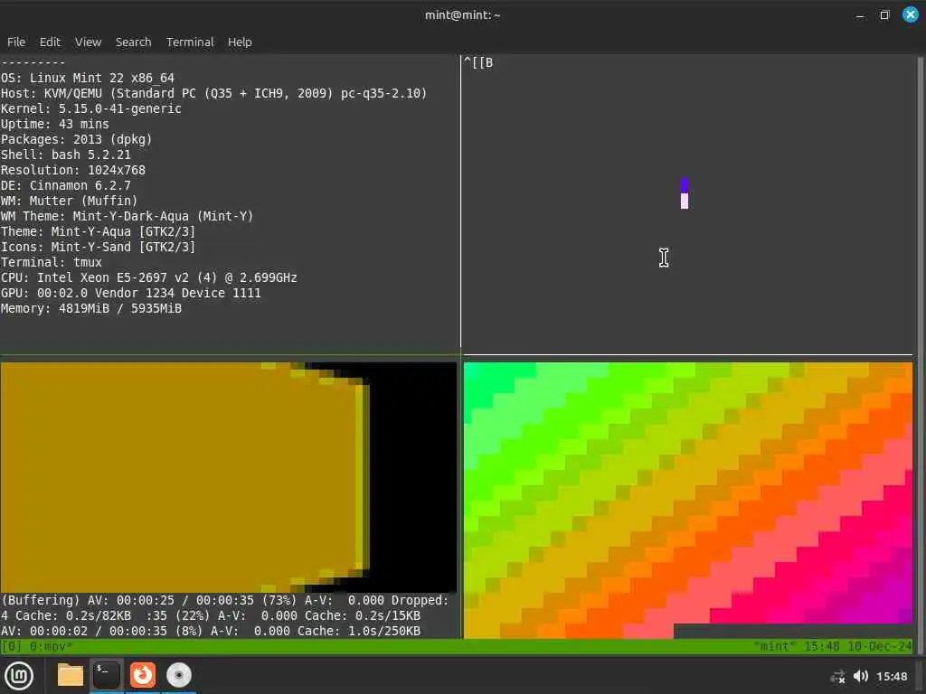
Task: Open the Terminal menu
Action: click(190, 42)
